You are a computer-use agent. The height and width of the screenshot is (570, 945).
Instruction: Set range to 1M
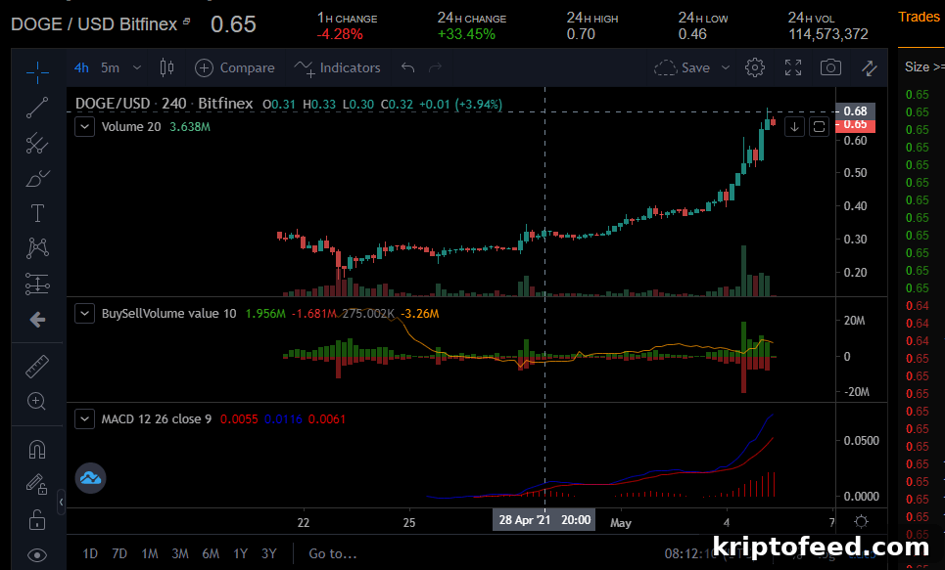pyautogui.click(x=150, y=553)
